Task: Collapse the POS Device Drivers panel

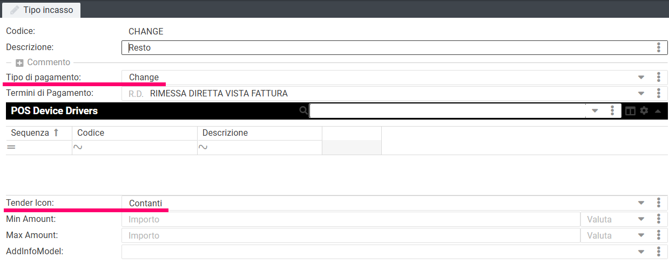Action: pyautogui.click(x=658, y=111)
